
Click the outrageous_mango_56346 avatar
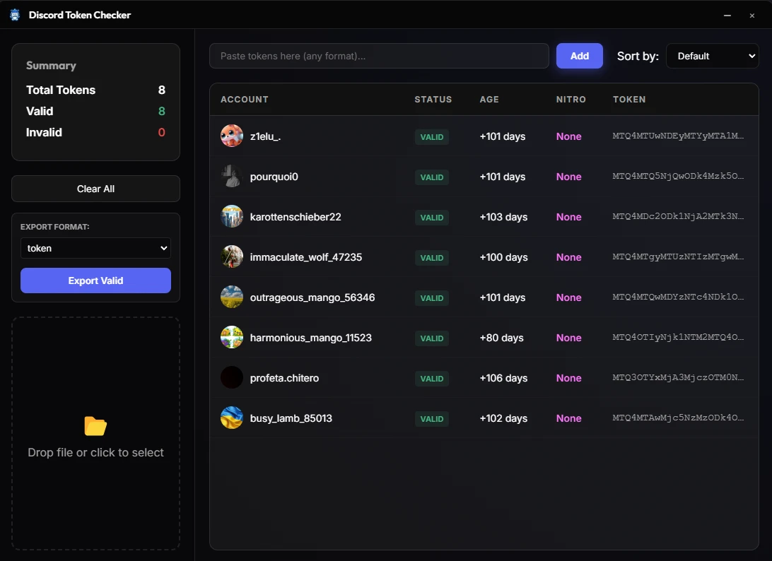coord(232,297)
